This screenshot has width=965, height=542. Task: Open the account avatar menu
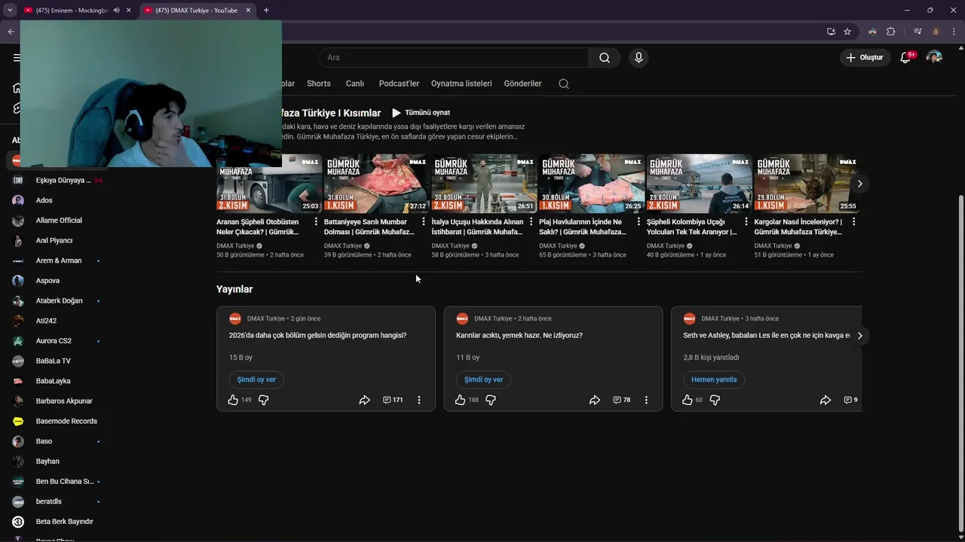[x=934, y=58]
